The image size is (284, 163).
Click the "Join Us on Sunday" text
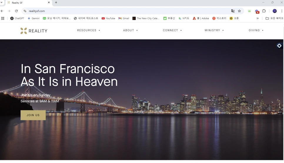coord(36,95)
